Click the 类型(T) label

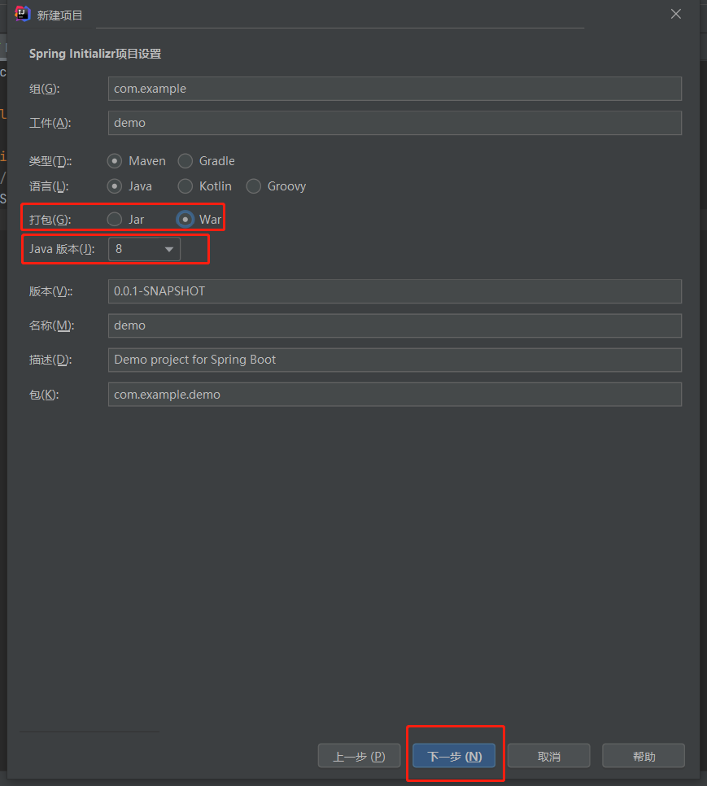click(x=50, y=161)
